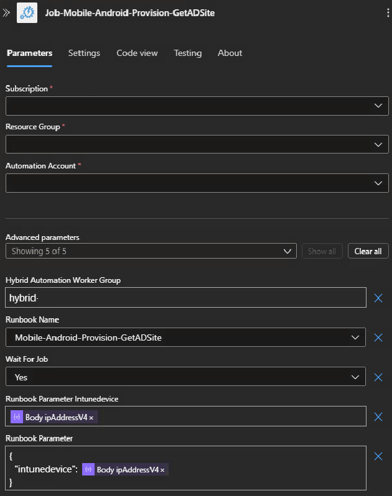Remove the Wait For Job parameter
The width and height of the screenshot is (392, 496).
(x=378, y=377)
